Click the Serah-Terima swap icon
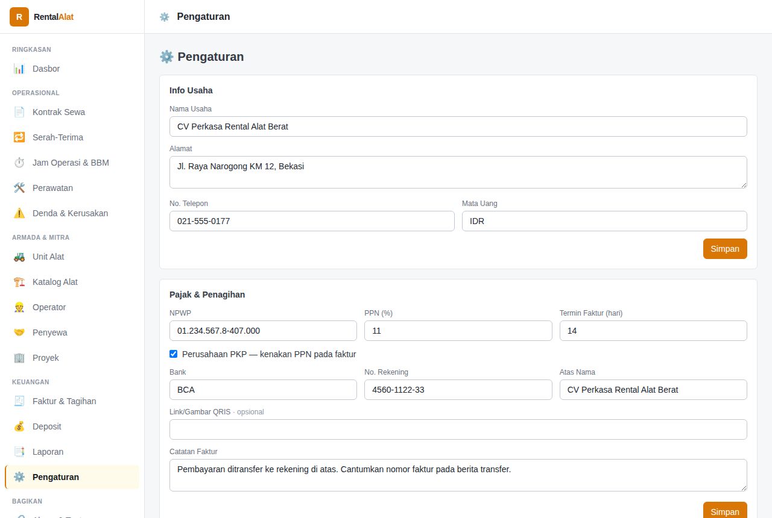Image resolution: width=772 pixels, height=518 pixels. pos(19,137)
